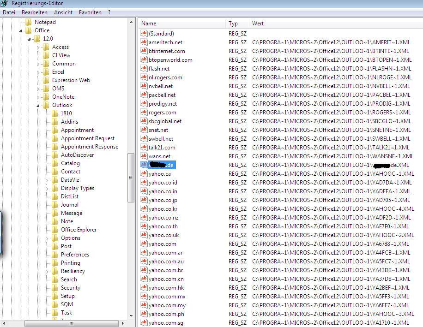Click the Addins folder icon
Screen dimensions: 423x327
coord(54,122)
